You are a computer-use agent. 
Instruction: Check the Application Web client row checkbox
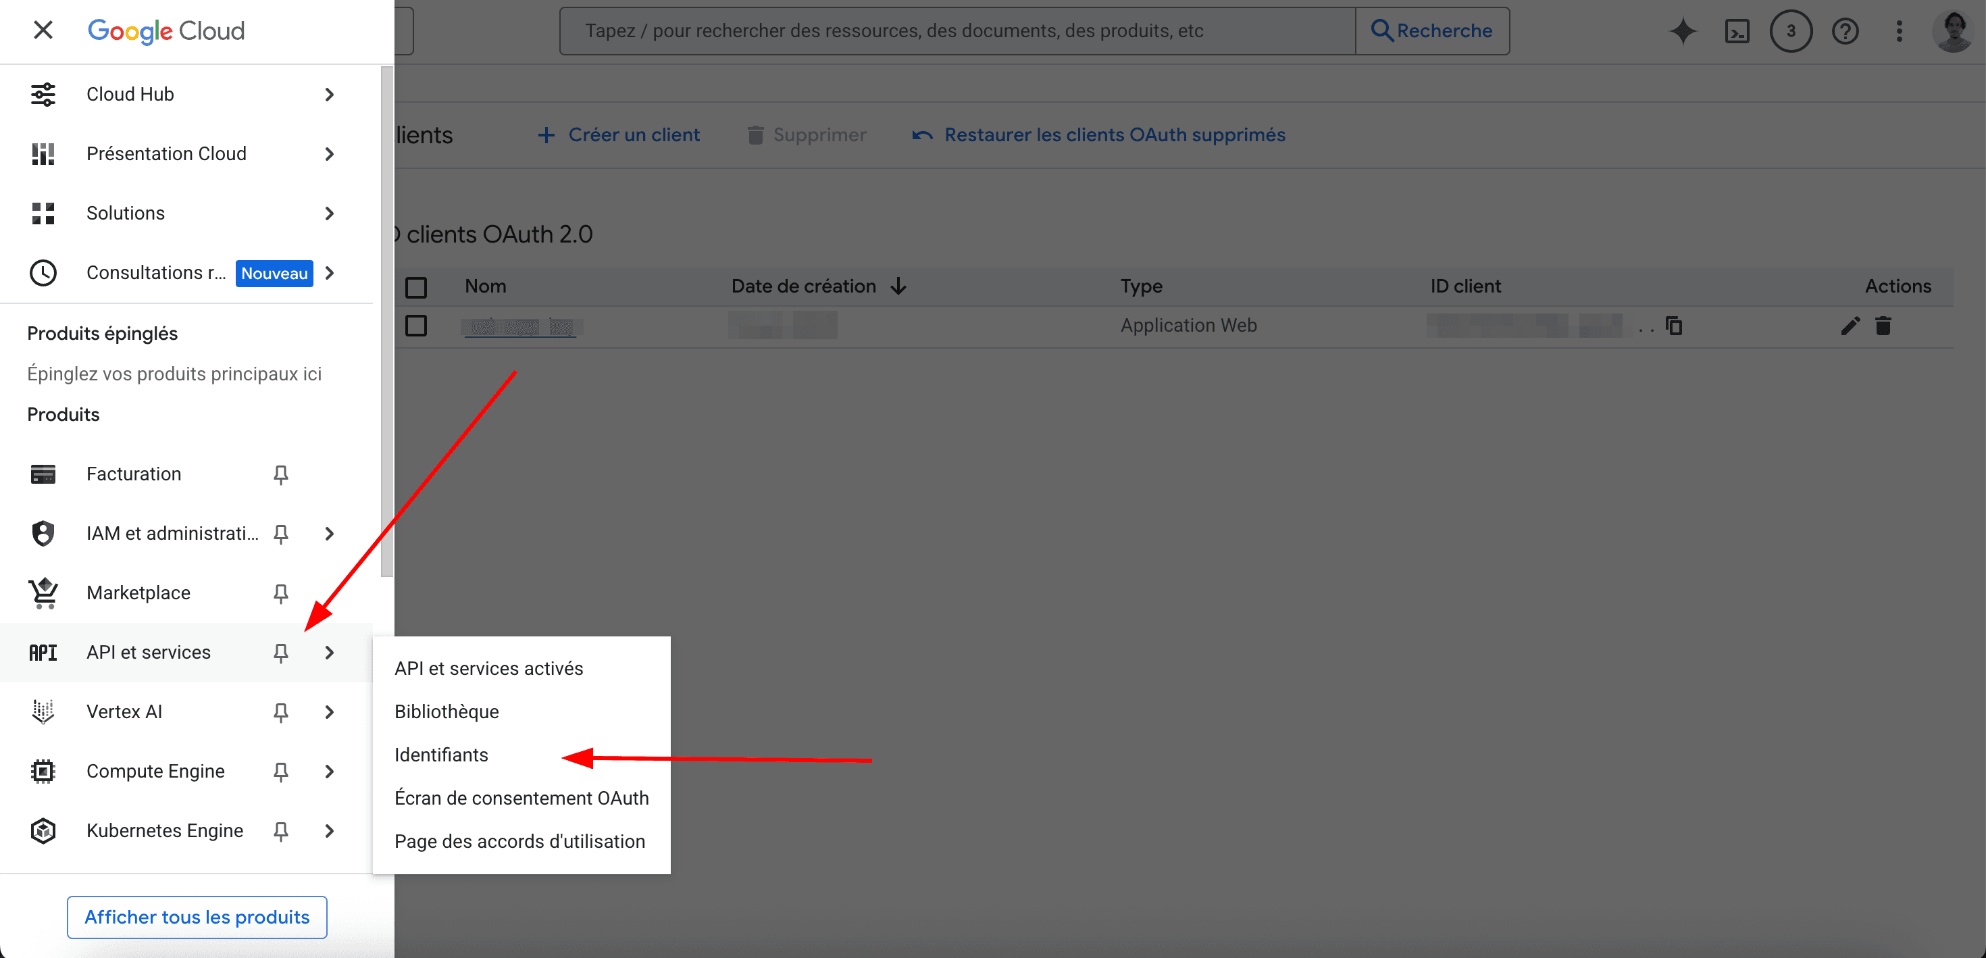416,326
